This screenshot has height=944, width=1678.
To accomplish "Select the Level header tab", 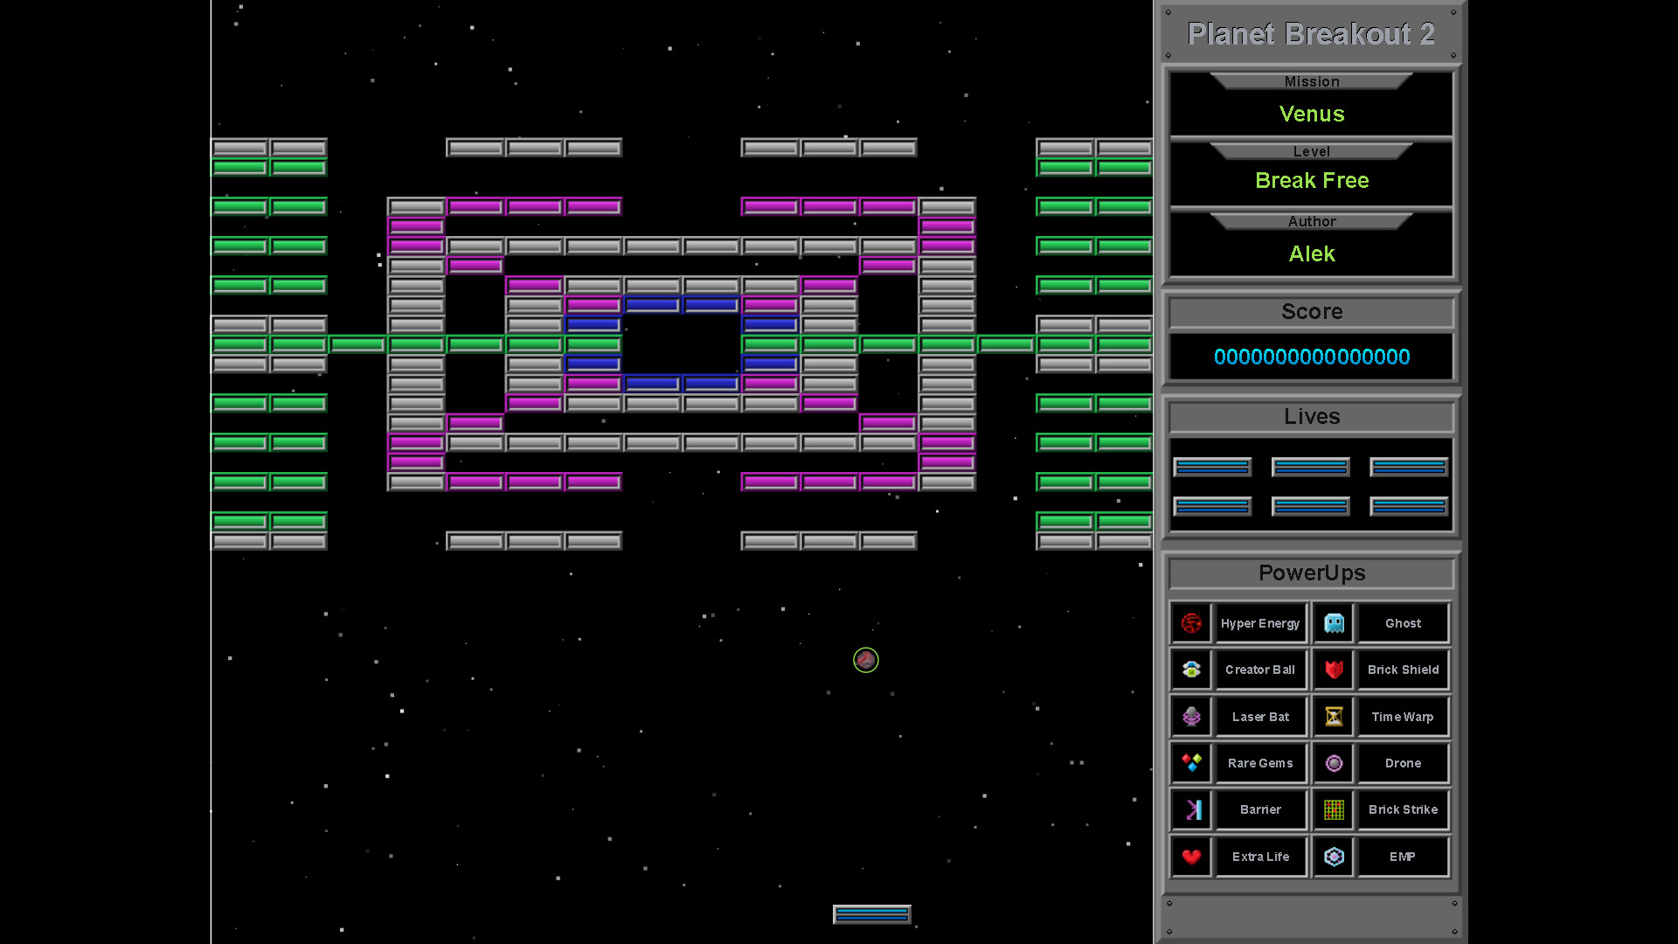I will point(1312,151).
